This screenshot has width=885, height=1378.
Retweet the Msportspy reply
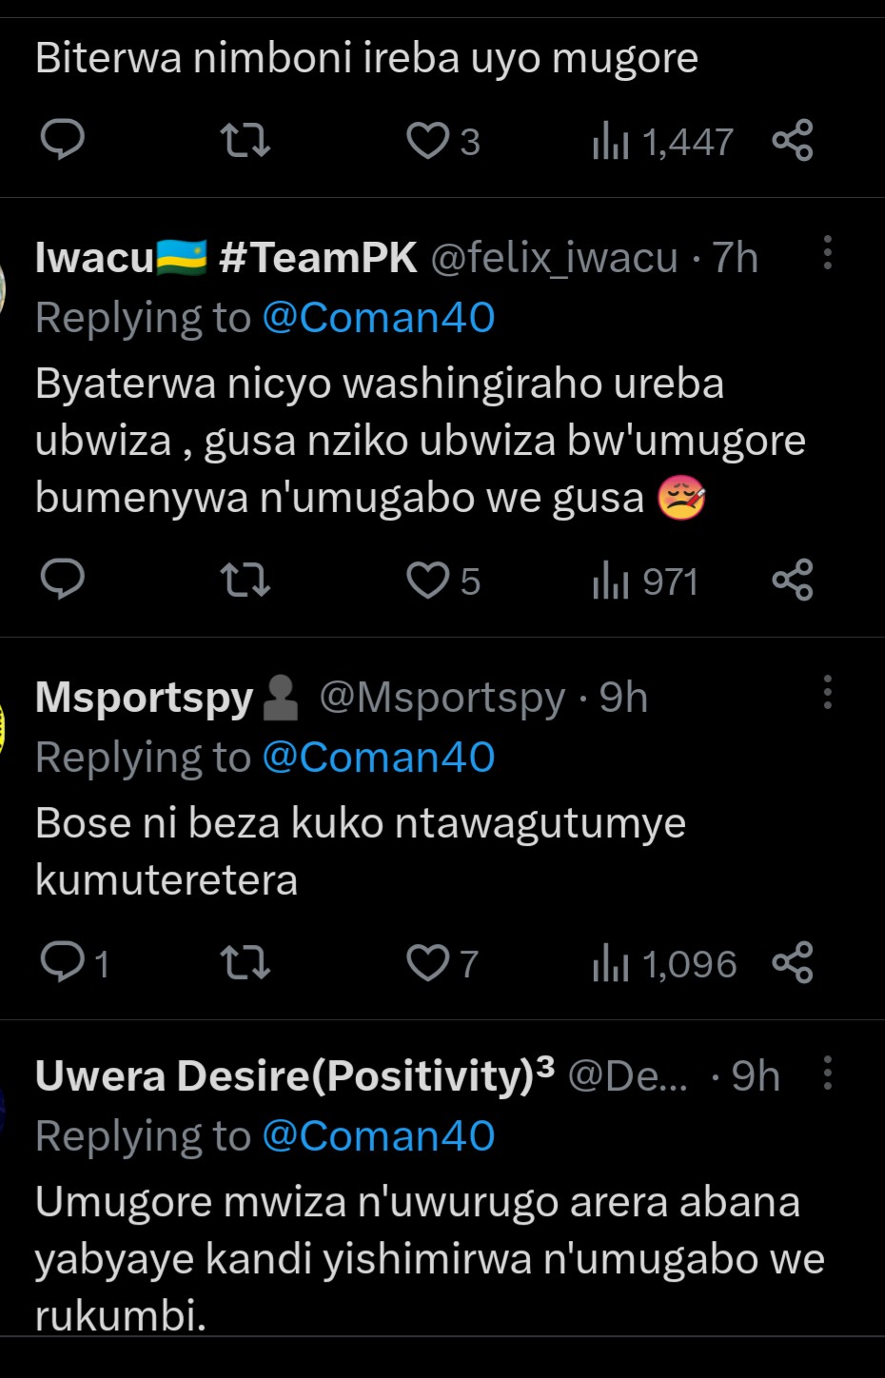click(x=246, y=963)
